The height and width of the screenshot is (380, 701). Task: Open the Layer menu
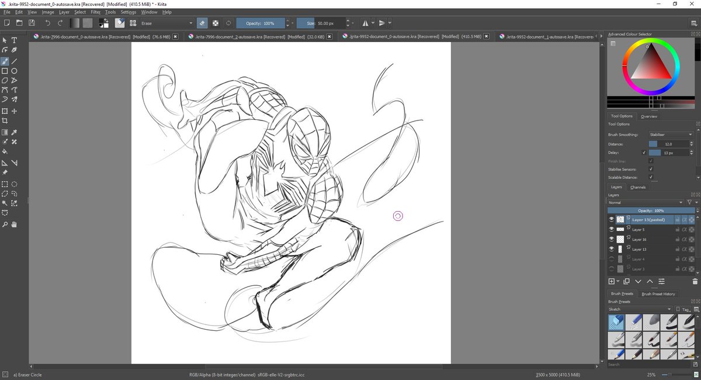(64, 12)
